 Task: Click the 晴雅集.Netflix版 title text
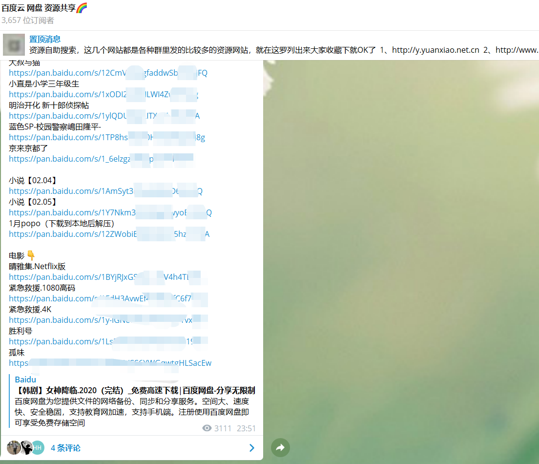pyautogui.click(x=37, y=267)
